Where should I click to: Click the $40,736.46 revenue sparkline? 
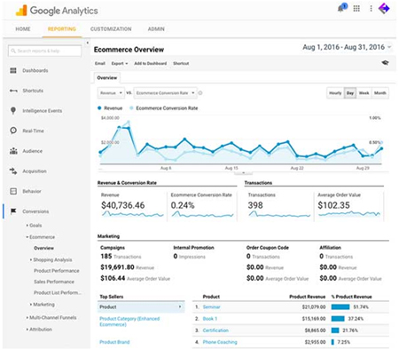click(x=132, y=214)
